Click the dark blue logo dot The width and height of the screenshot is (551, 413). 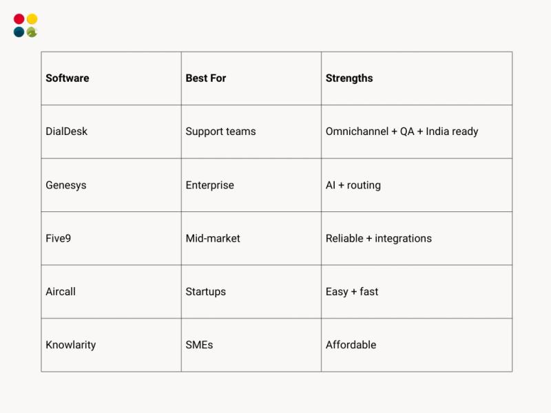click(19, 32)
